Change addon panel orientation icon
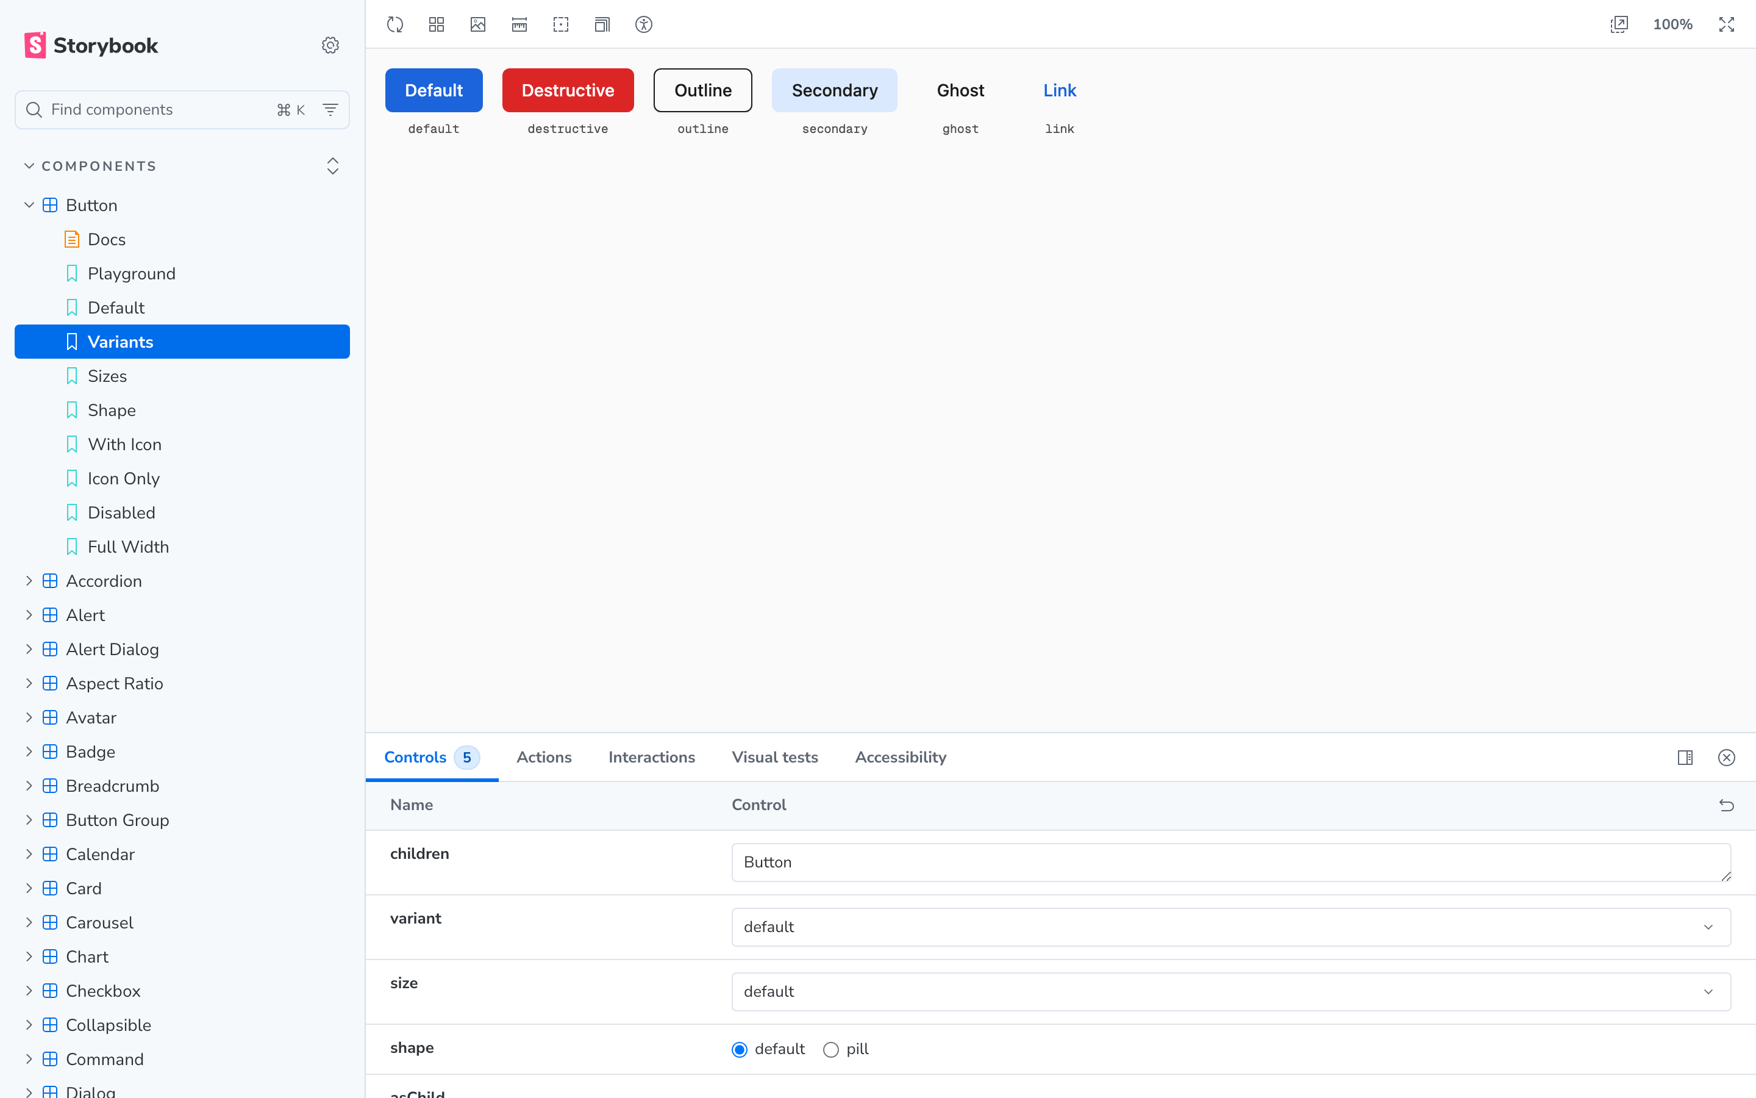Image resolution: width=1756 pixels, height=1098 pixels. 1685,758
